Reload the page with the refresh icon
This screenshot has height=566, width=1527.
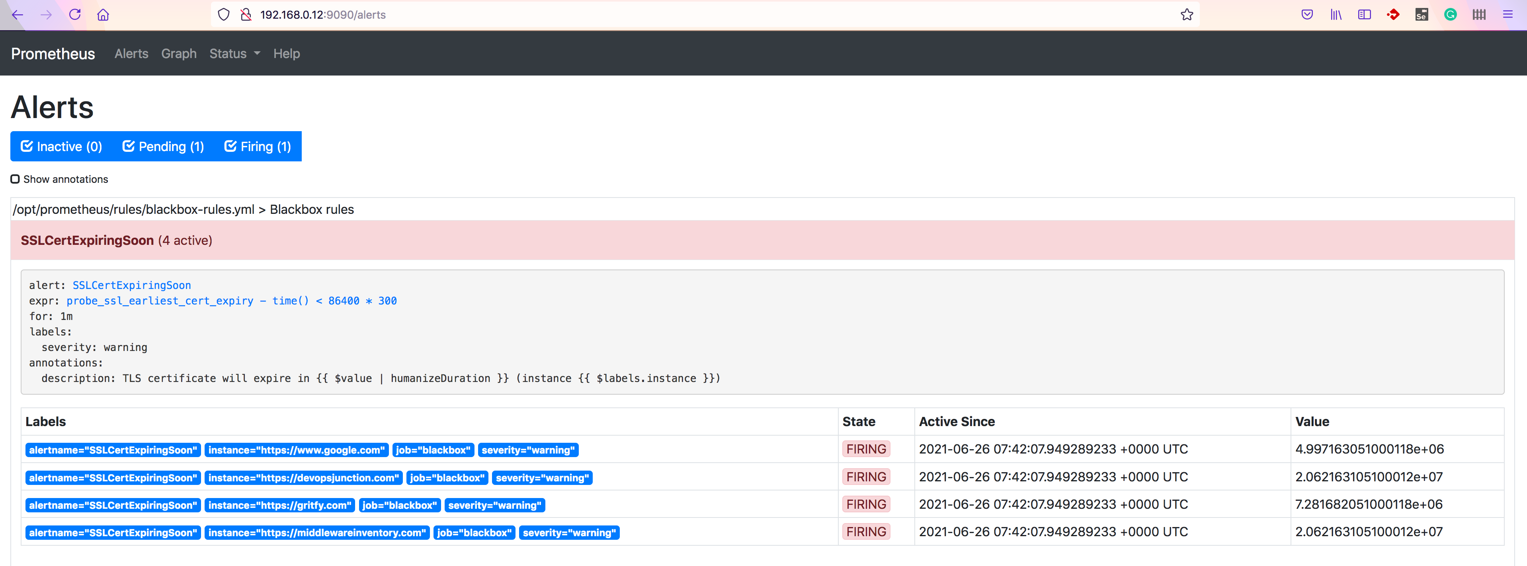pos(75,15)
